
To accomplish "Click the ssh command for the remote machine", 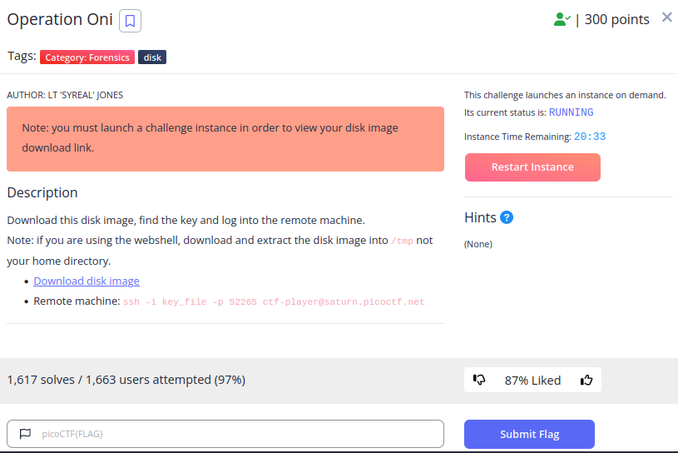I will [273, 301].
